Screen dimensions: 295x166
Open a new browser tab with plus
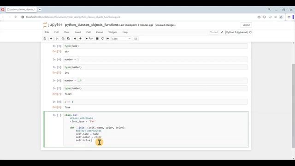pos(40,9)
